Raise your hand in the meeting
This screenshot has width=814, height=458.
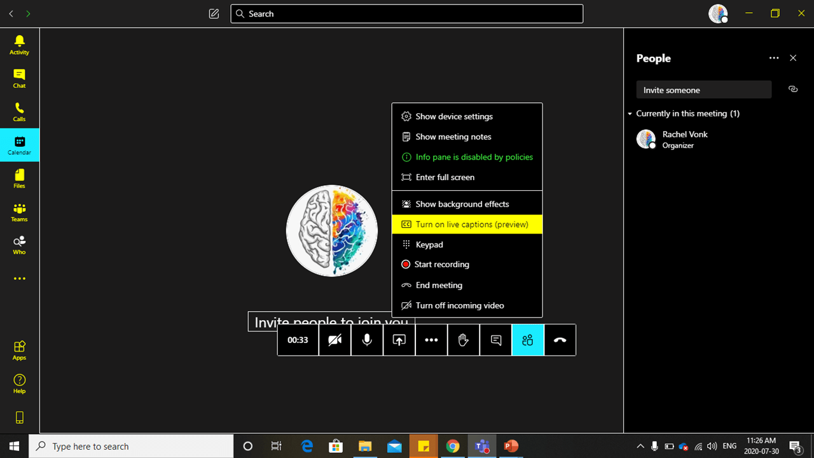[463, 340]
